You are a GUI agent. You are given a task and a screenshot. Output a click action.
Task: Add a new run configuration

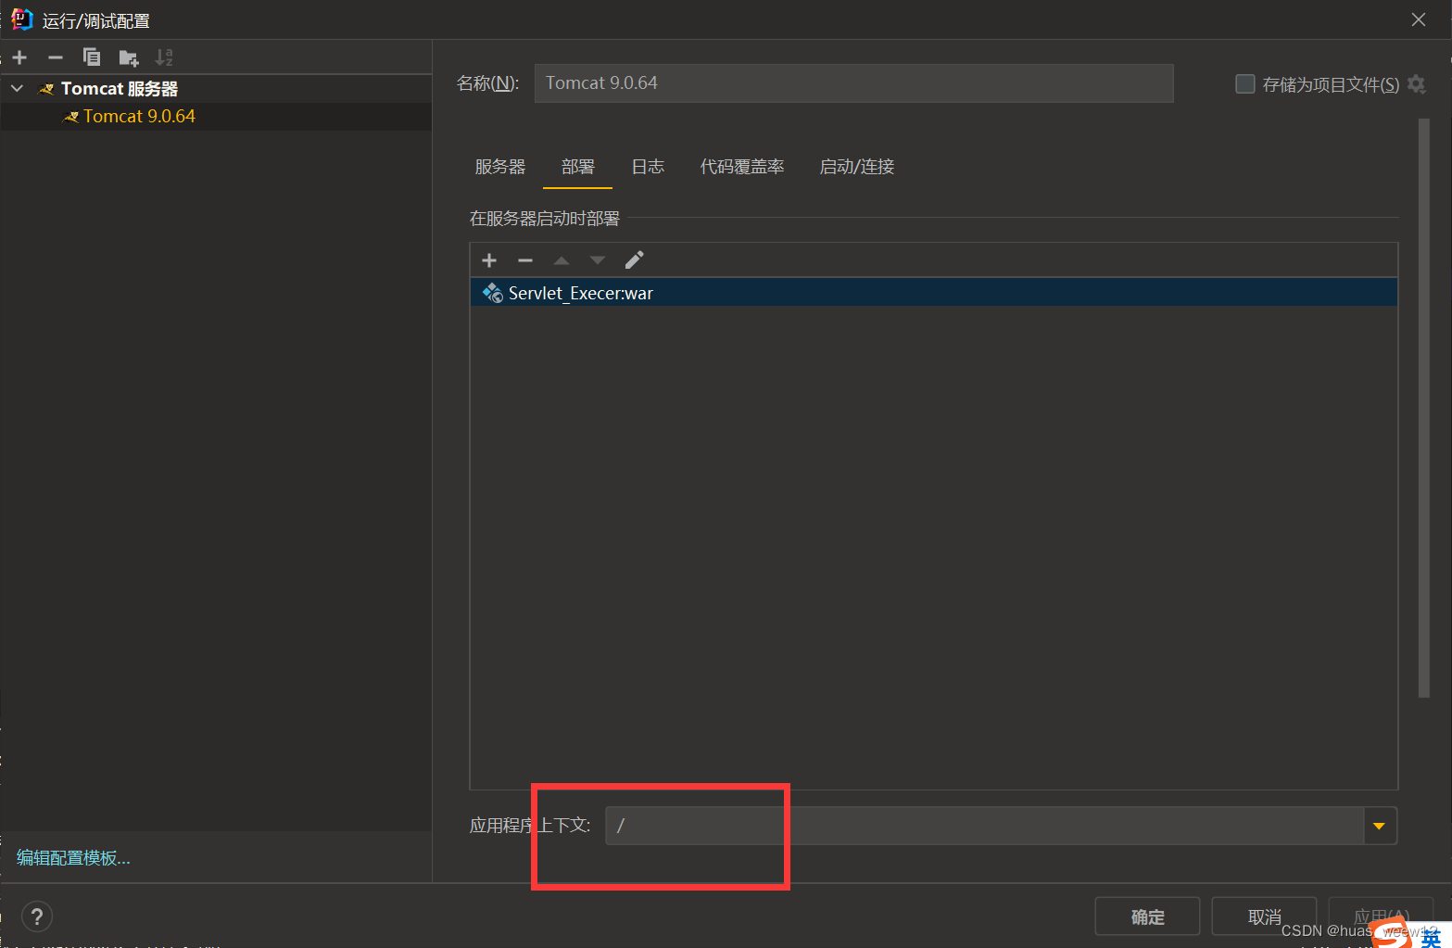[19, 57]
